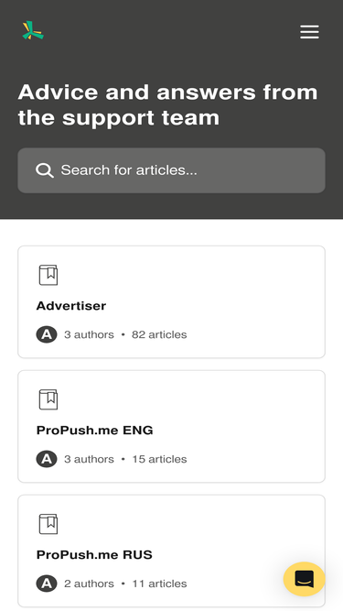This screenshot has width=343, height=611.
Task: Click the Advertiser author avatar
Action: [47, 334]
